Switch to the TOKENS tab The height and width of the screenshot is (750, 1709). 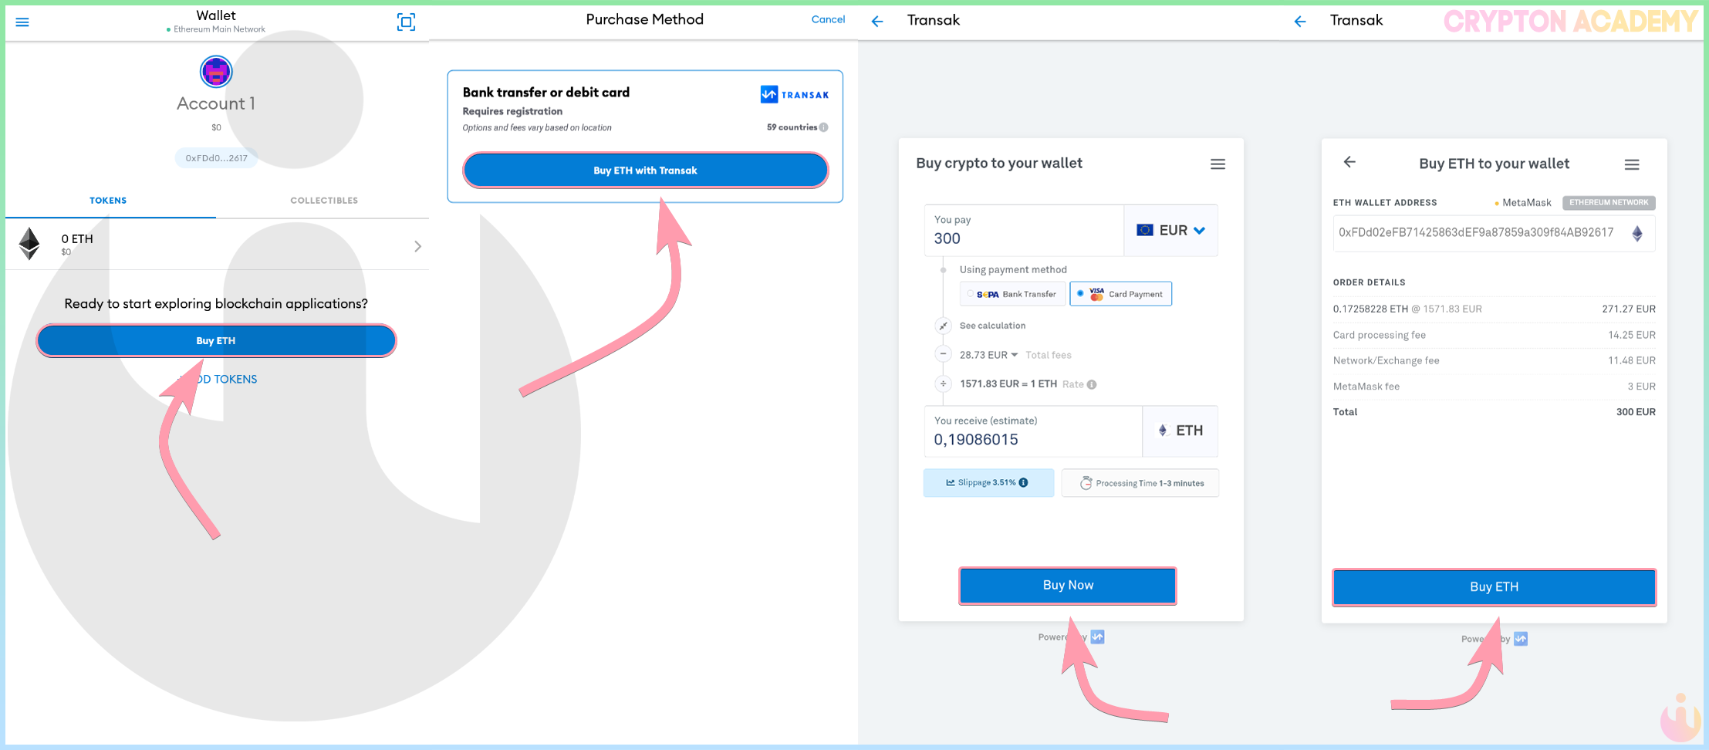108,201
